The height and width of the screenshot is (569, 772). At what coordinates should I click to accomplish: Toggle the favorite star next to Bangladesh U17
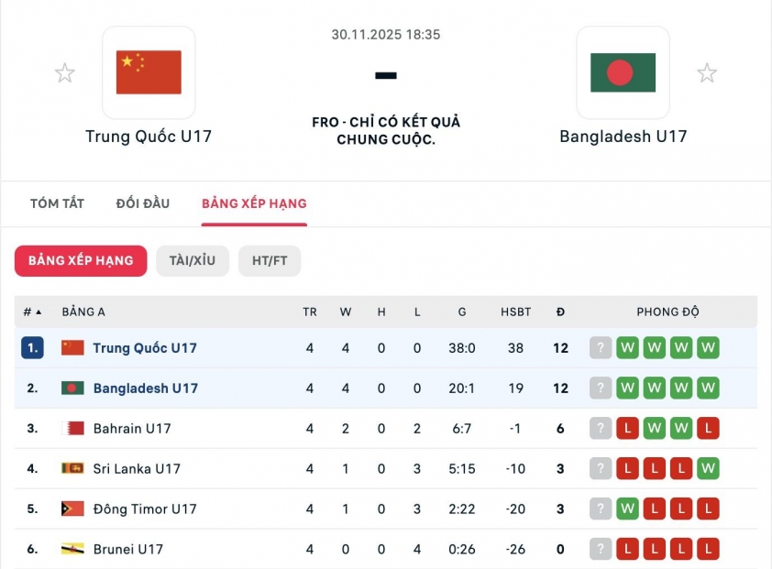tap(707, 71)
